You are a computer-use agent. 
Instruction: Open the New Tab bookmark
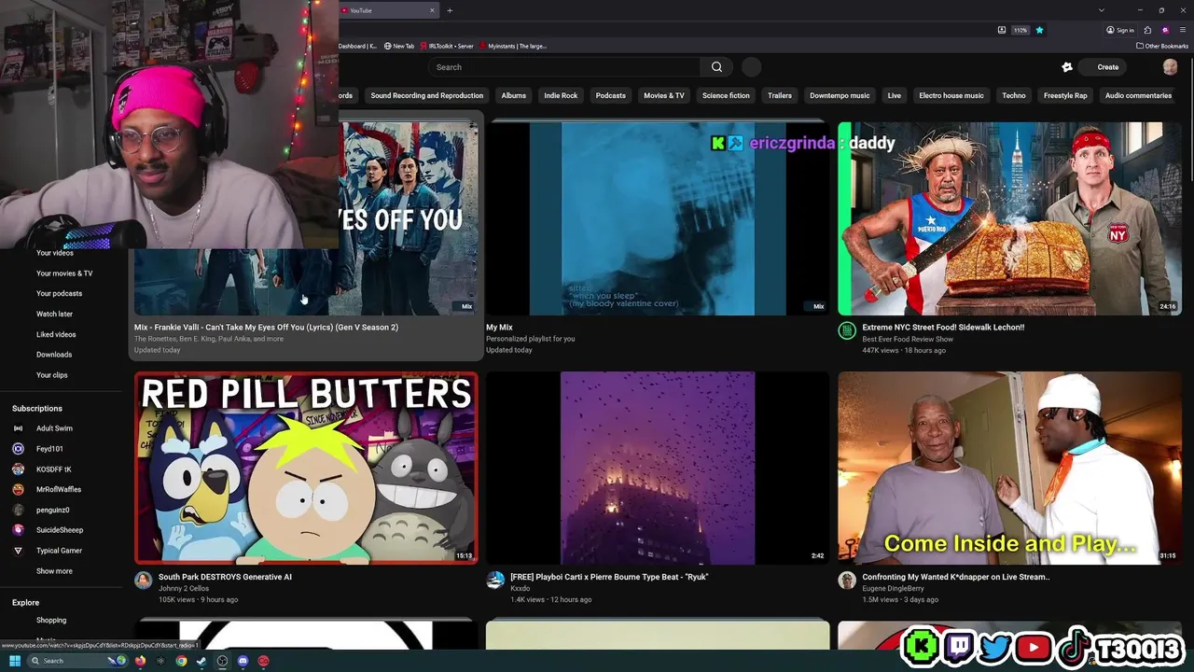[x=399, y=46]
